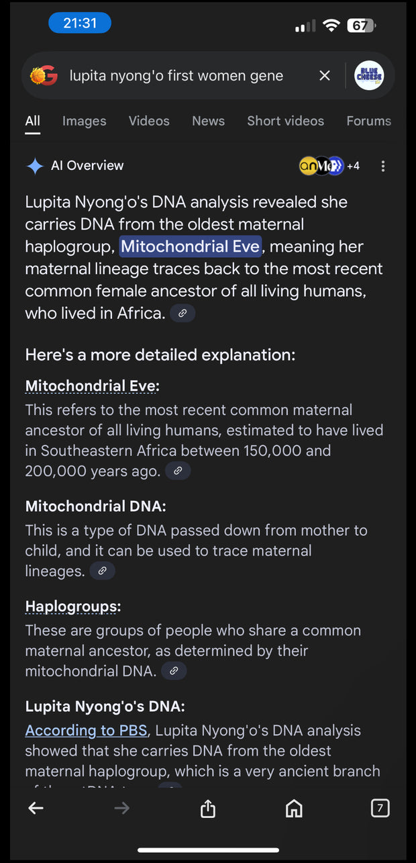
Task: Open source link icon after 'maternal lineages'
Action: [103, 571]
